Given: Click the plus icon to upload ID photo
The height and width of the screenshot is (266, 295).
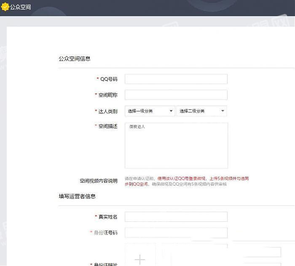Looking at the screenshot, I should pos(140,259).
